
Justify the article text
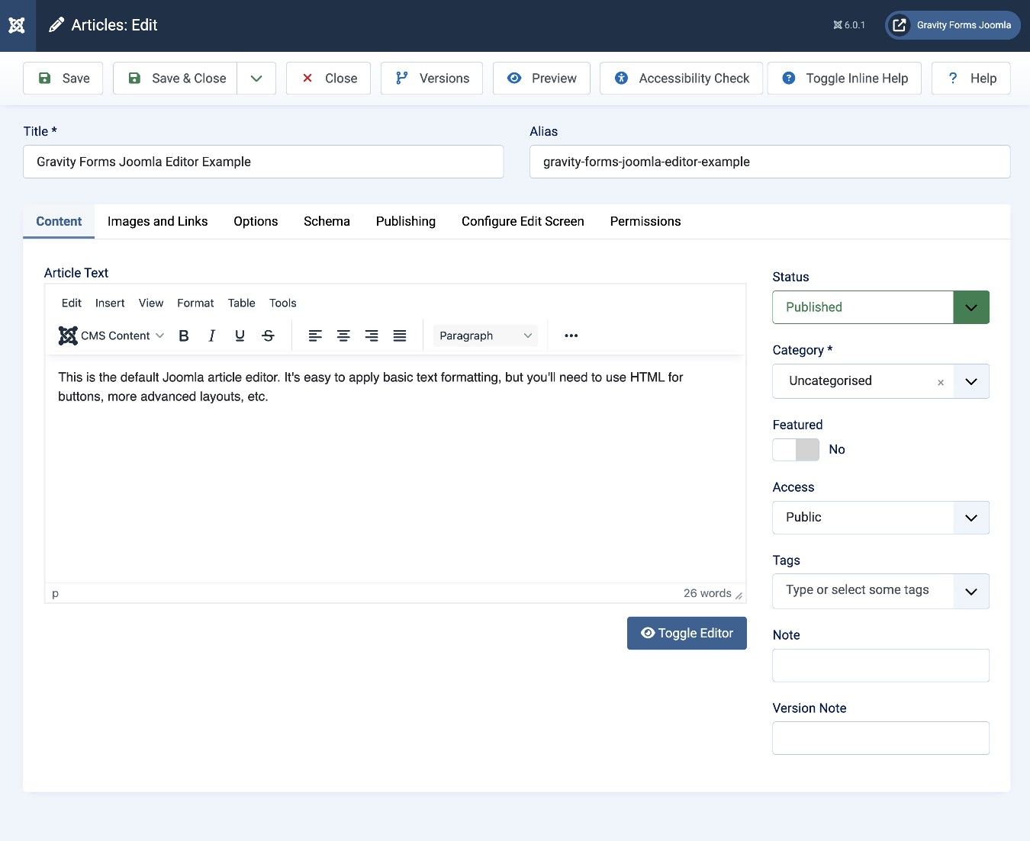(400, 335)
